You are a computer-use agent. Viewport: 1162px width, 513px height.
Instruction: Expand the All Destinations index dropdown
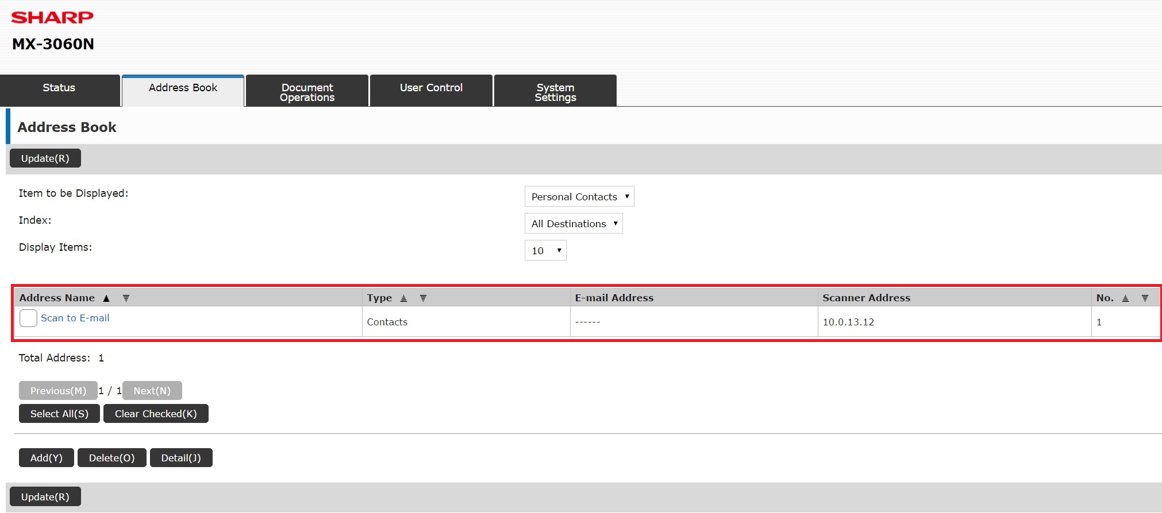[x=573, y=224]
